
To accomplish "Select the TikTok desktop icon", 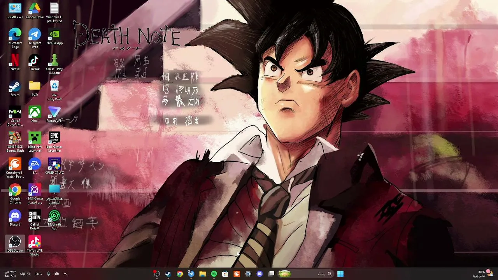I will (35, 63).
